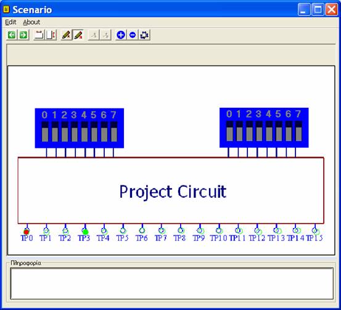Screen dimensions: 341x310
Task: Toggle switch 4 on left DIP switch
Action: click(84, 132)
